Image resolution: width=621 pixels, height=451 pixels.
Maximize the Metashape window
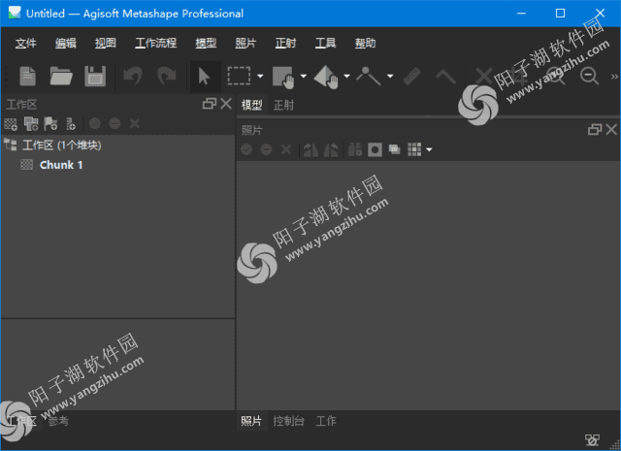[x=560, y=14]
